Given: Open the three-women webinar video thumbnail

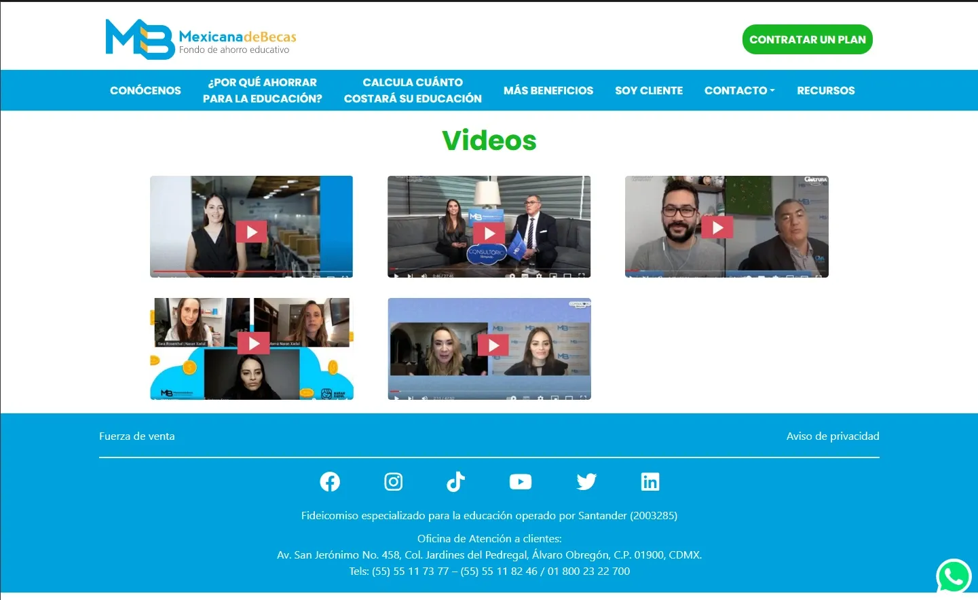Looking at the screenshot, I should point(251,343).
